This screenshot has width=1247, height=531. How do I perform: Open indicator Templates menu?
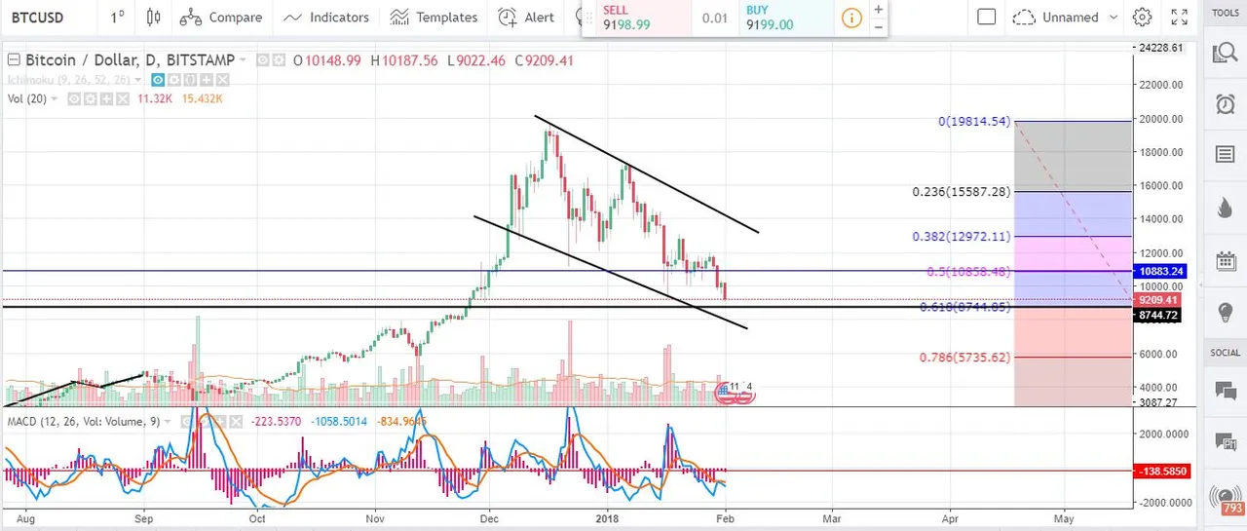pyautogui.click(x=434, y=17)
